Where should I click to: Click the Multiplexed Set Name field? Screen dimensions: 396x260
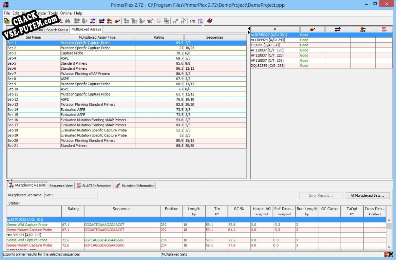71,195
